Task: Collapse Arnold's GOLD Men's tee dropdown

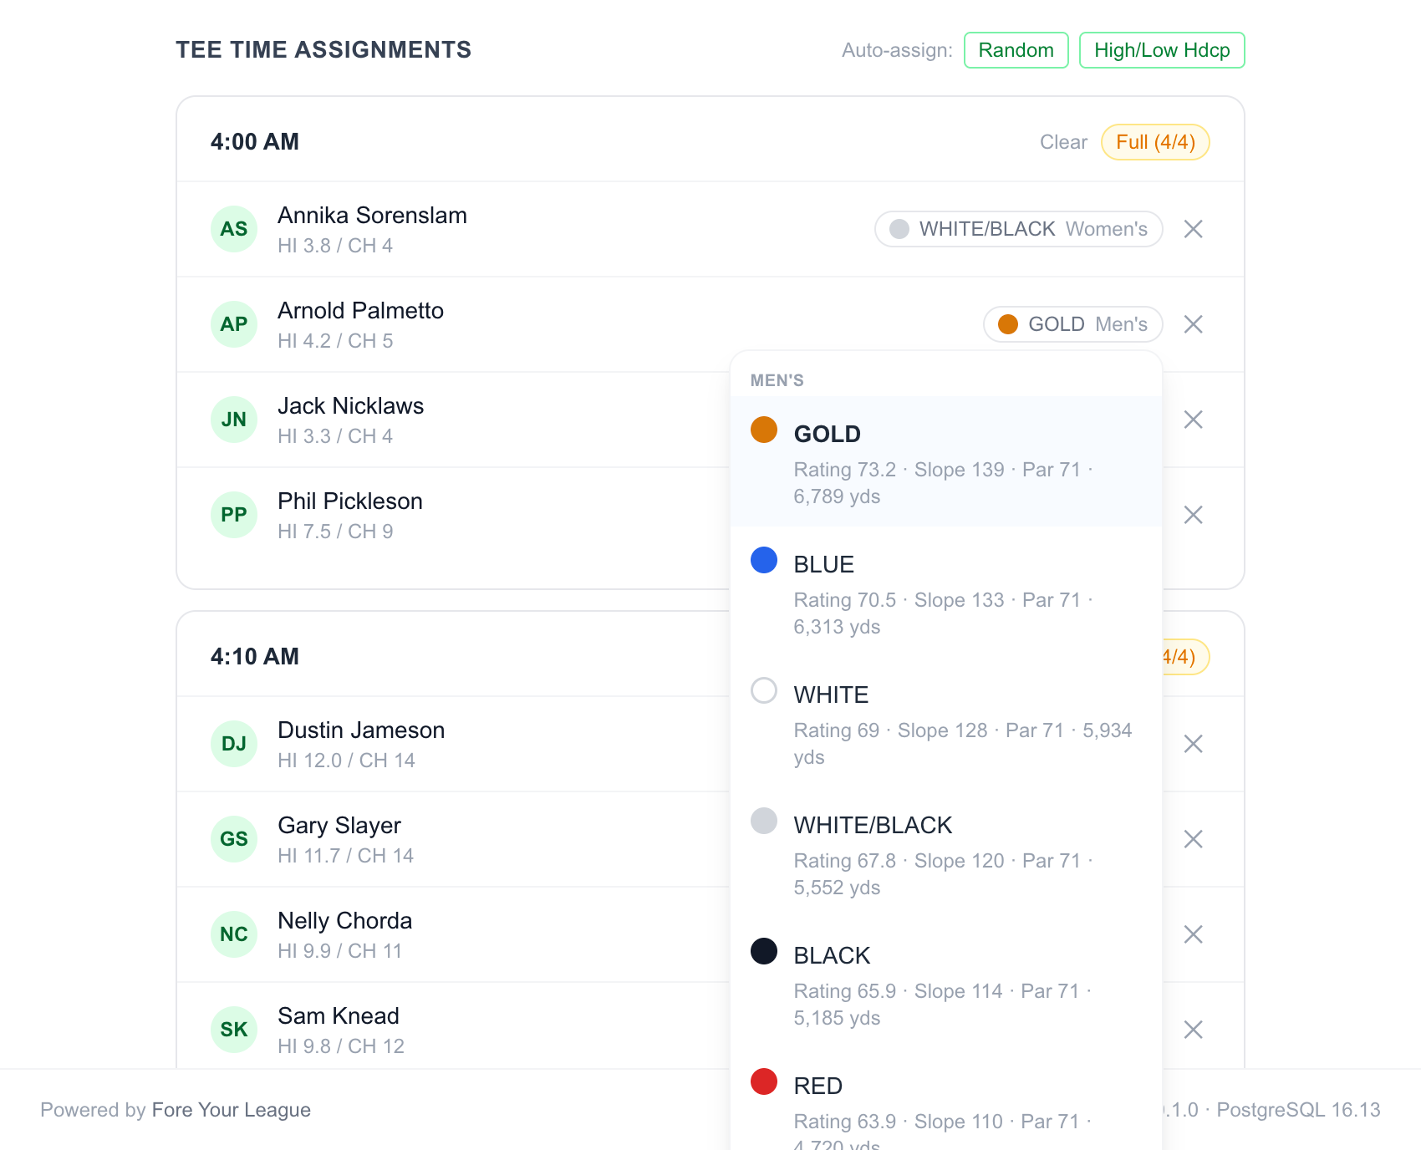Action: click(1073, 324)
